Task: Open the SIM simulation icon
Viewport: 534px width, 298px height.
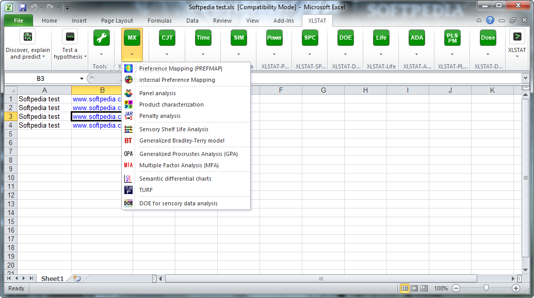Action: (239, 38)
